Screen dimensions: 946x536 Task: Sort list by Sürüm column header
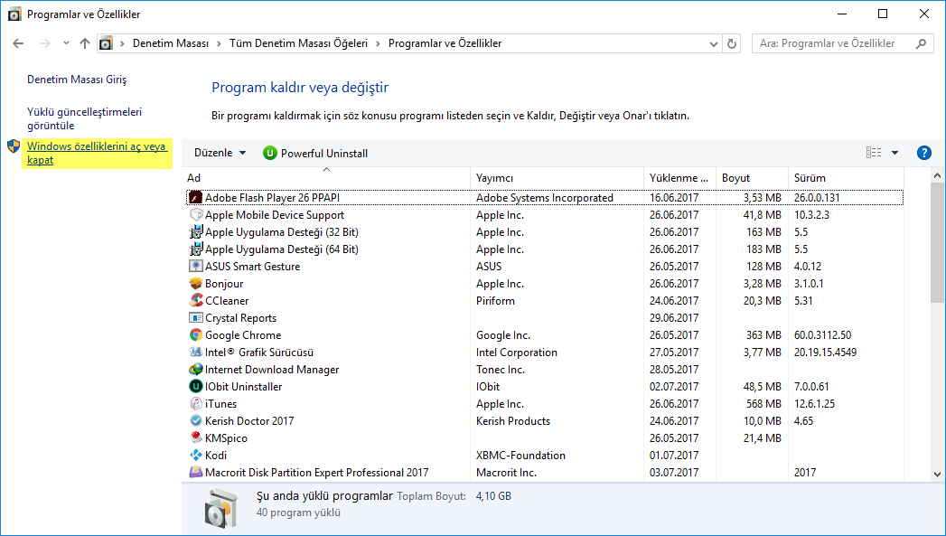click(846, 178)
